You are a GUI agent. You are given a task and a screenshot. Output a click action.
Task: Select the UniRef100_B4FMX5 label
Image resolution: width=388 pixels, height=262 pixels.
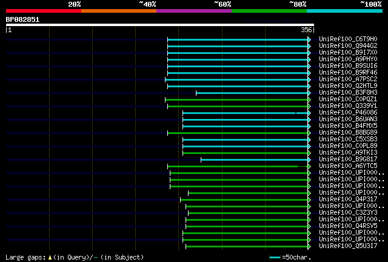tap(348, 126)
